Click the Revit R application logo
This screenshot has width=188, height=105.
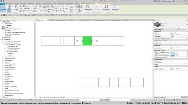tap(1, 1)
